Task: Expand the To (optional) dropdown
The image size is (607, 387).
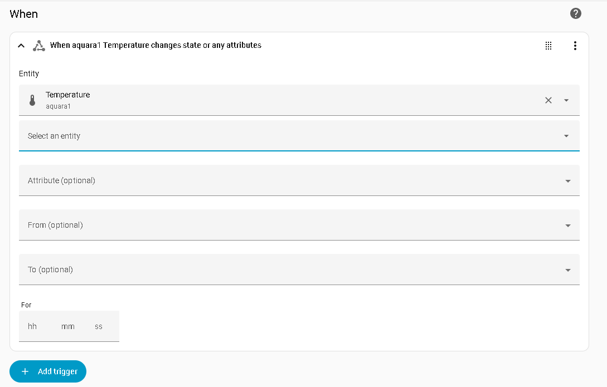Action: (299, 270)
